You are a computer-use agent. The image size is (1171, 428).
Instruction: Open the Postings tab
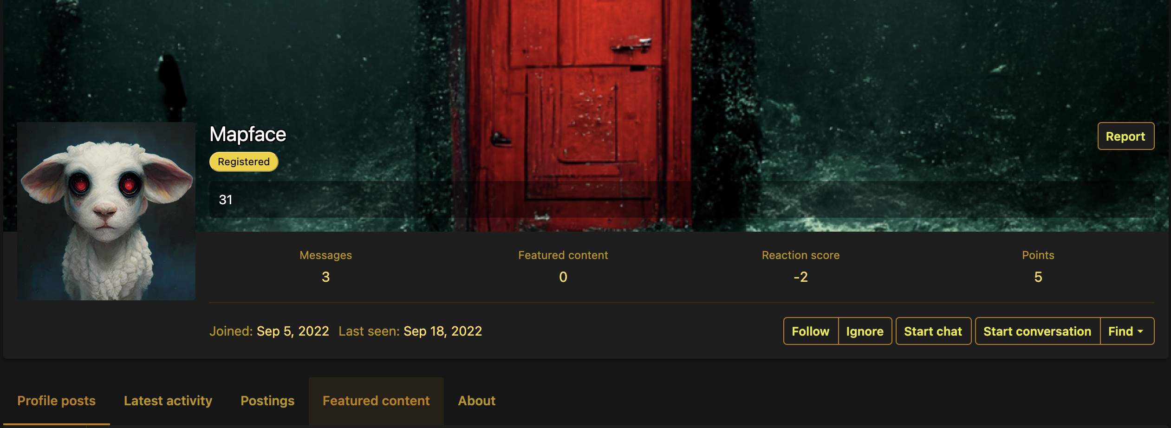tap(267, 401)
